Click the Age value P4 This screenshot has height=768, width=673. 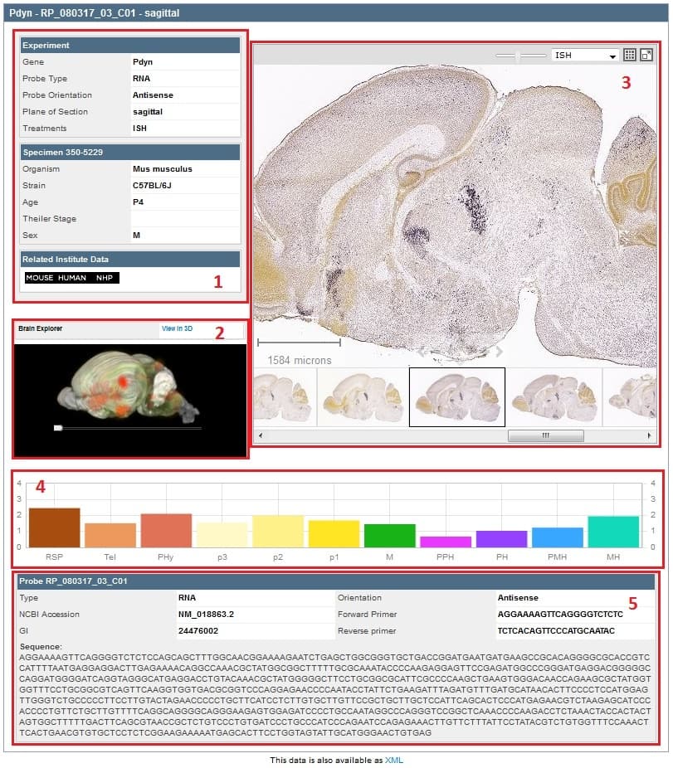tap(138, 202)
